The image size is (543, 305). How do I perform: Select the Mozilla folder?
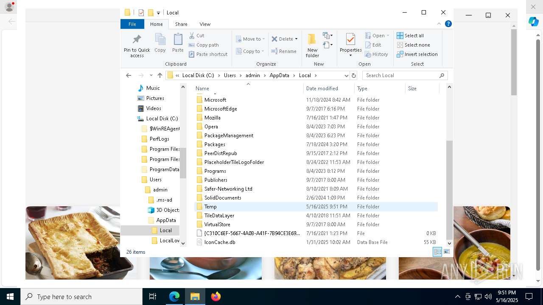click(316, 118)
